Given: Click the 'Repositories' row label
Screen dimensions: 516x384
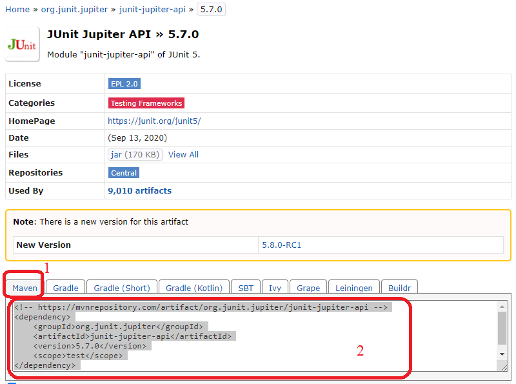Looking at the screenshot, I should [x=35, y=172].
